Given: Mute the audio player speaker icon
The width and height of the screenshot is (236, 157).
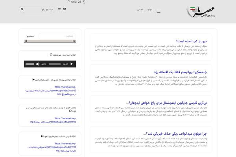Looking at the screenshot, I should 38,64.
